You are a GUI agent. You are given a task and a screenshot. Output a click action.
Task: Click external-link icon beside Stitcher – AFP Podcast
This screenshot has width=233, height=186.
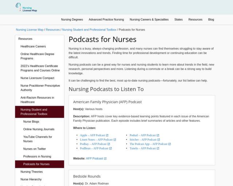coord(159,139)
